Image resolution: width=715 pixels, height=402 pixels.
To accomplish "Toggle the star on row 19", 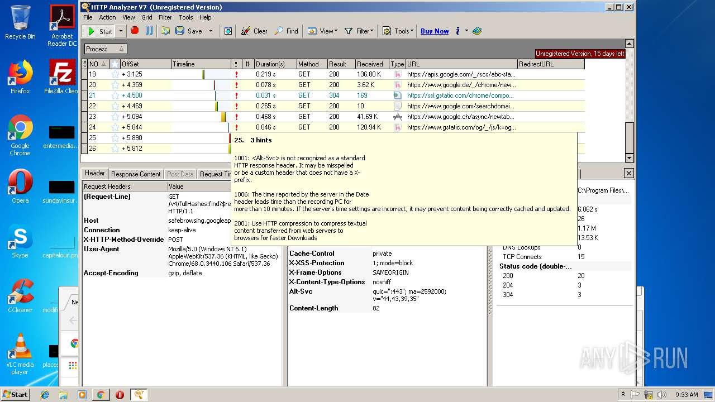I will point(115,74).
